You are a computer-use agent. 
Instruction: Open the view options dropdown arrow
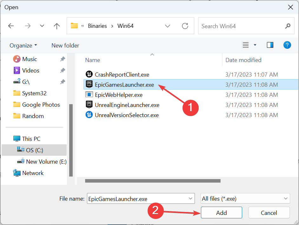(x=255, y=45)
